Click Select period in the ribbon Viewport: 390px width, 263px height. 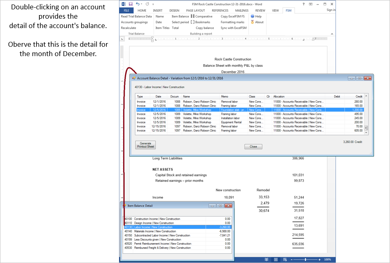[180, 22]
